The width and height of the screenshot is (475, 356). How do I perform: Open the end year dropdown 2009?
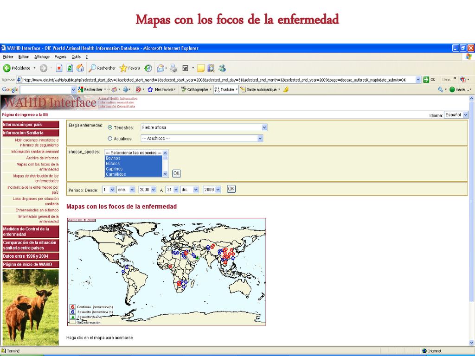coord(212,190)
